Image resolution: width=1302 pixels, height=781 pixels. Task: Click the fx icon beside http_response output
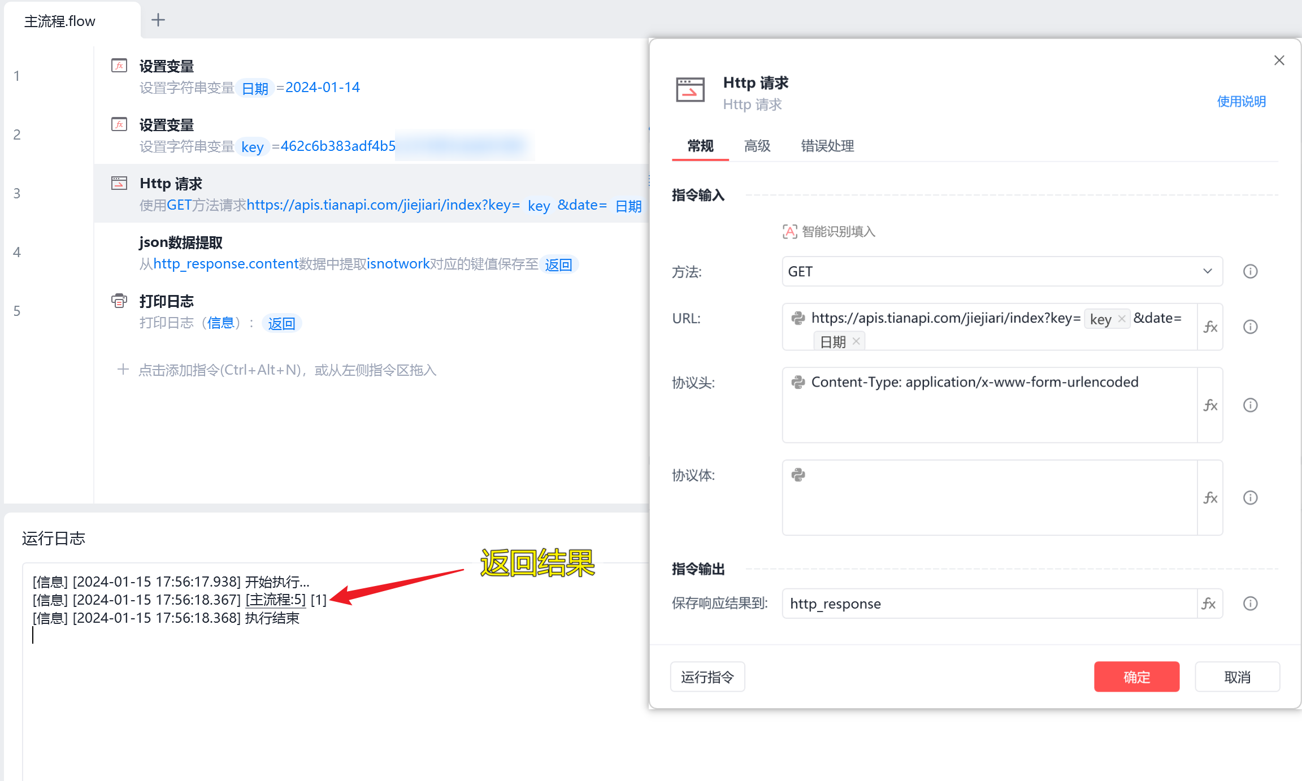(1209, 604)
